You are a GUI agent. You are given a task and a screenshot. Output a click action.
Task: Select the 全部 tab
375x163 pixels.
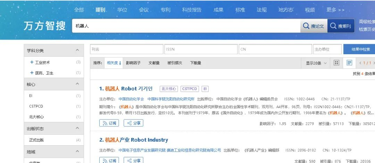(79, 10)
